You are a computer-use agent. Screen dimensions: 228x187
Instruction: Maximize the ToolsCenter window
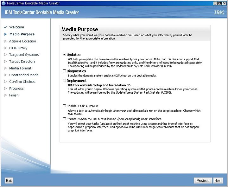tap(220, 3)
